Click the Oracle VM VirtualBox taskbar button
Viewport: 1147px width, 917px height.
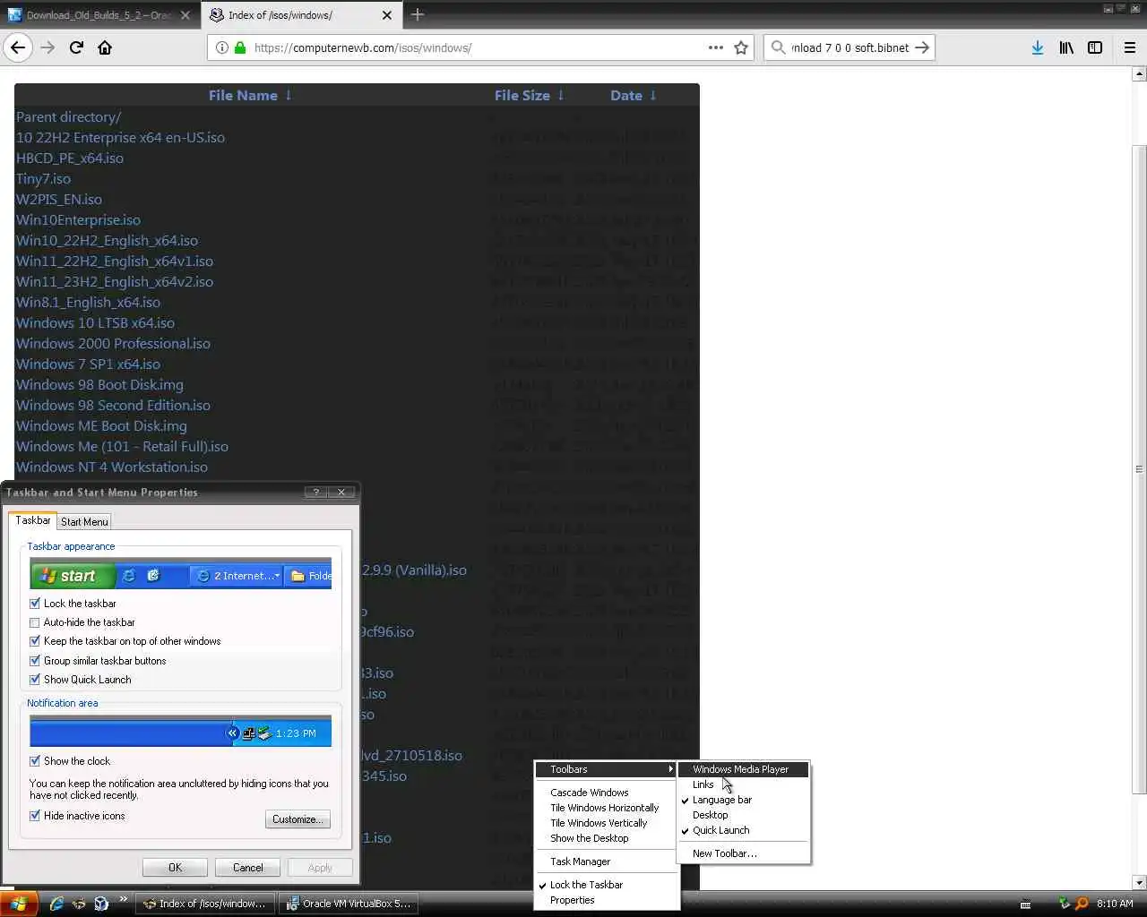click(348, 904)
